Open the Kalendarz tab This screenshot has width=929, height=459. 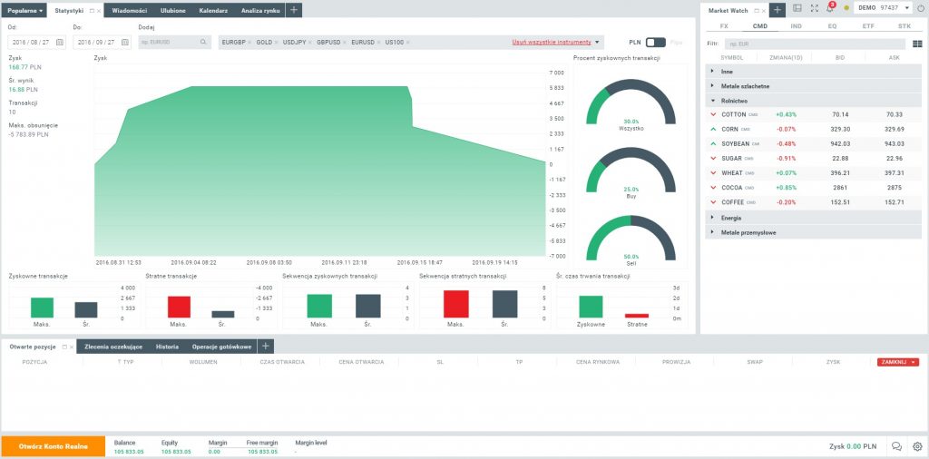[x=213, y=11]
